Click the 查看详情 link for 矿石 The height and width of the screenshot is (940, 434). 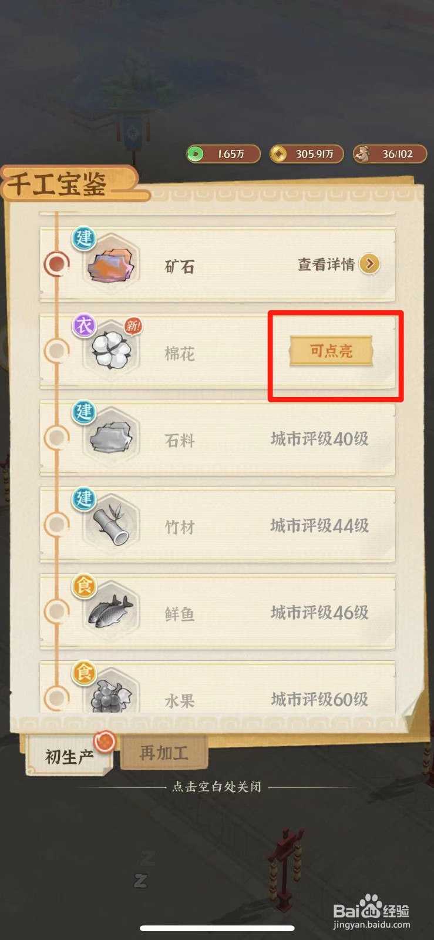(x=326, y=265)
